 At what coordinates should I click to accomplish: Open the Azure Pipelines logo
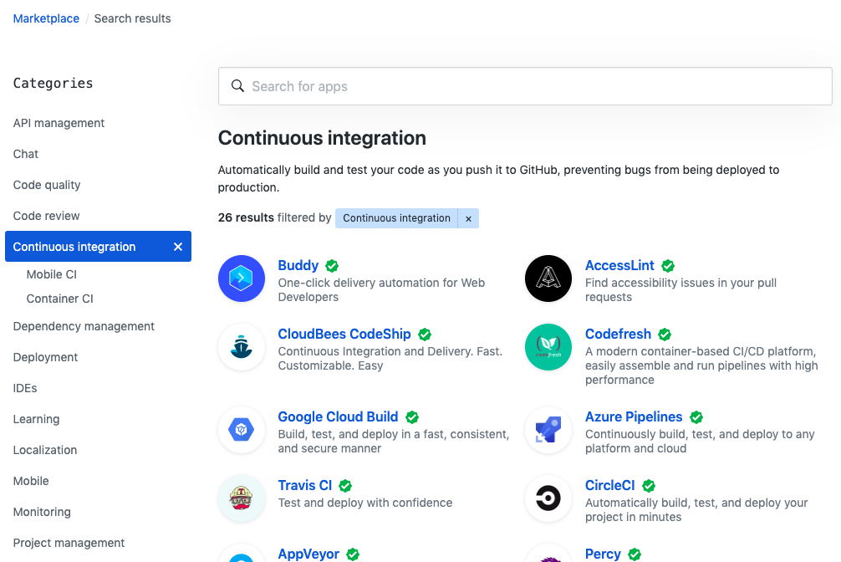pyautogui.click(x=548, y=430)
